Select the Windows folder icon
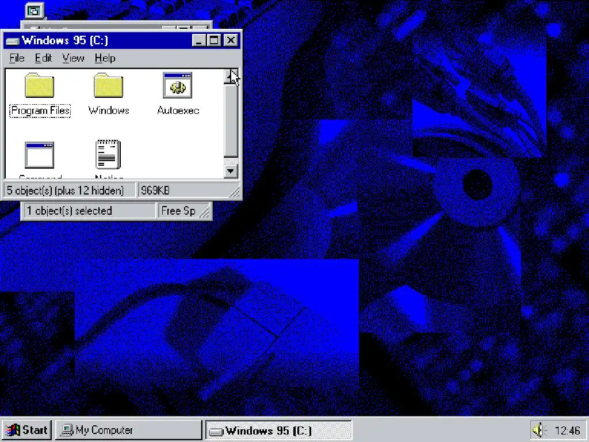The image size is (589, 442). click(108, 85)
